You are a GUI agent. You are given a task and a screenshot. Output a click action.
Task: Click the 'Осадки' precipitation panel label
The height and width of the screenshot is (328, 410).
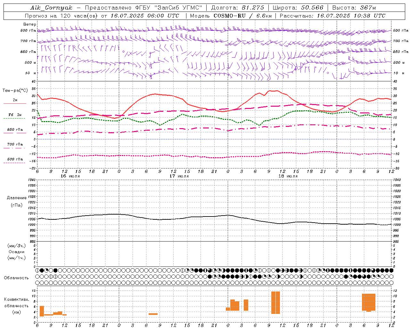(17, 252)
